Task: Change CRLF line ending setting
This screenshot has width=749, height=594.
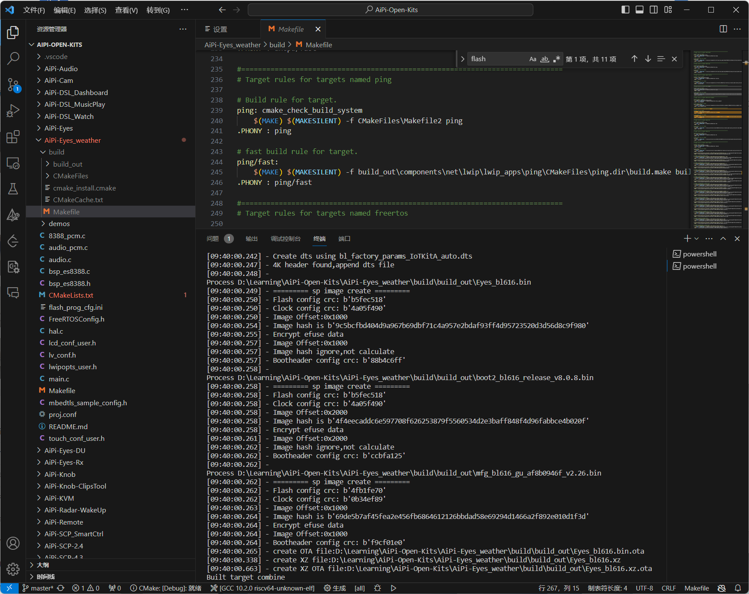Action: [669, 588]
